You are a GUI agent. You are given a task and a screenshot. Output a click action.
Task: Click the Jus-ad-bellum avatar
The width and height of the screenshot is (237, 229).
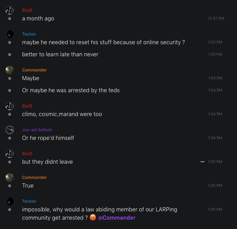click(10, 130)
